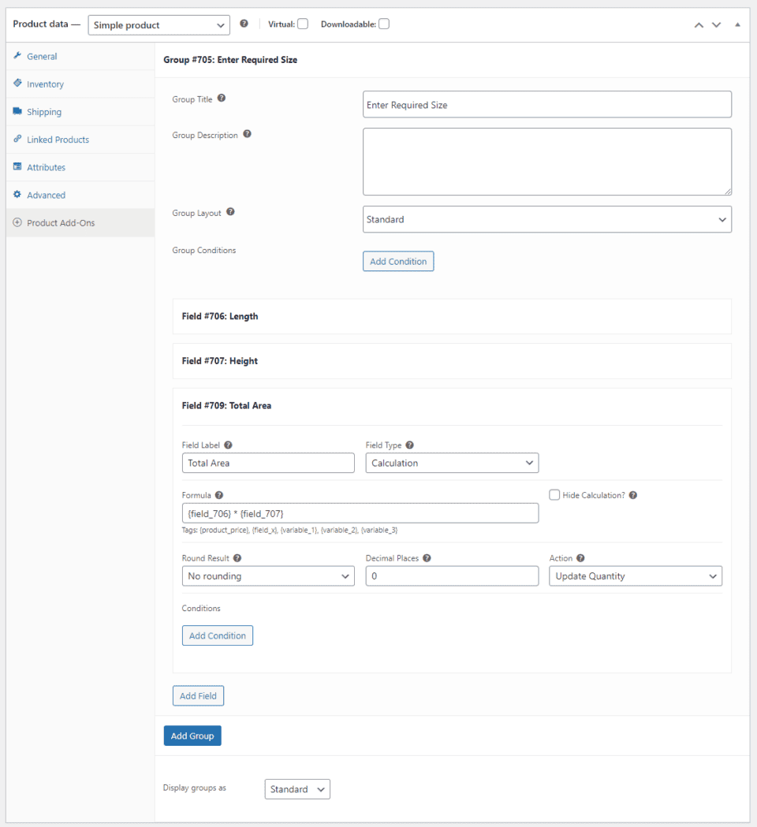Open the Simple product type dropdown

(x=158, y=24)
